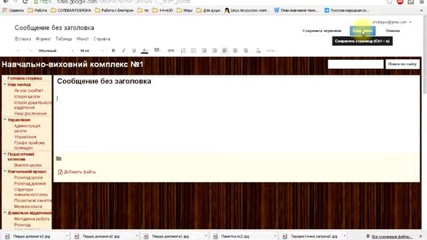
Task: Remove formatting with the Tx icon
Action: coord(258,51)
